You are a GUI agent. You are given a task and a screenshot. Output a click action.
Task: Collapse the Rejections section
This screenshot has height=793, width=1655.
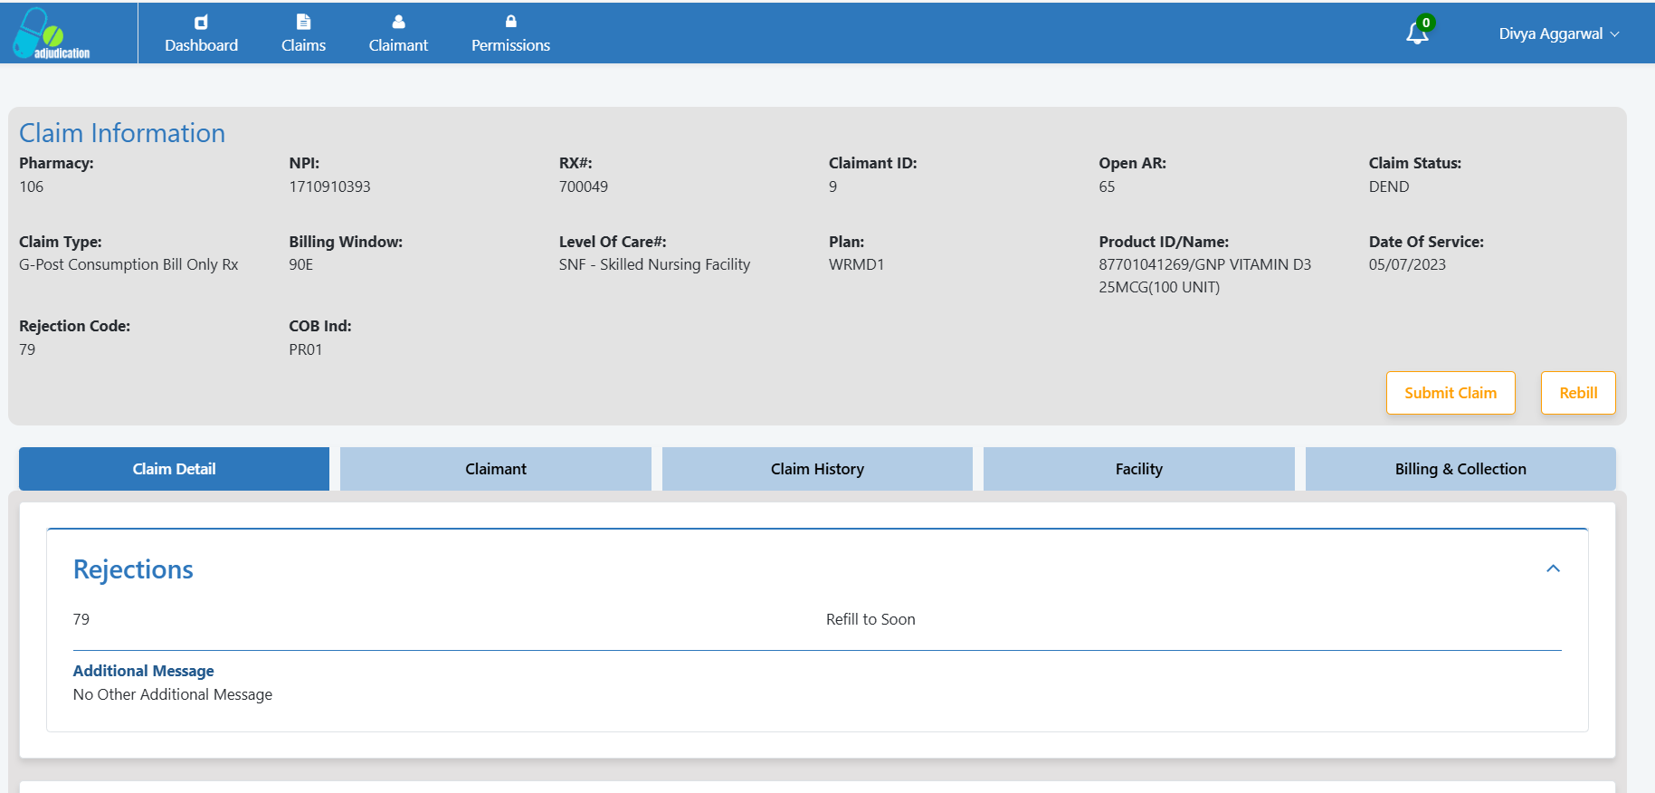pos(1553,568)
